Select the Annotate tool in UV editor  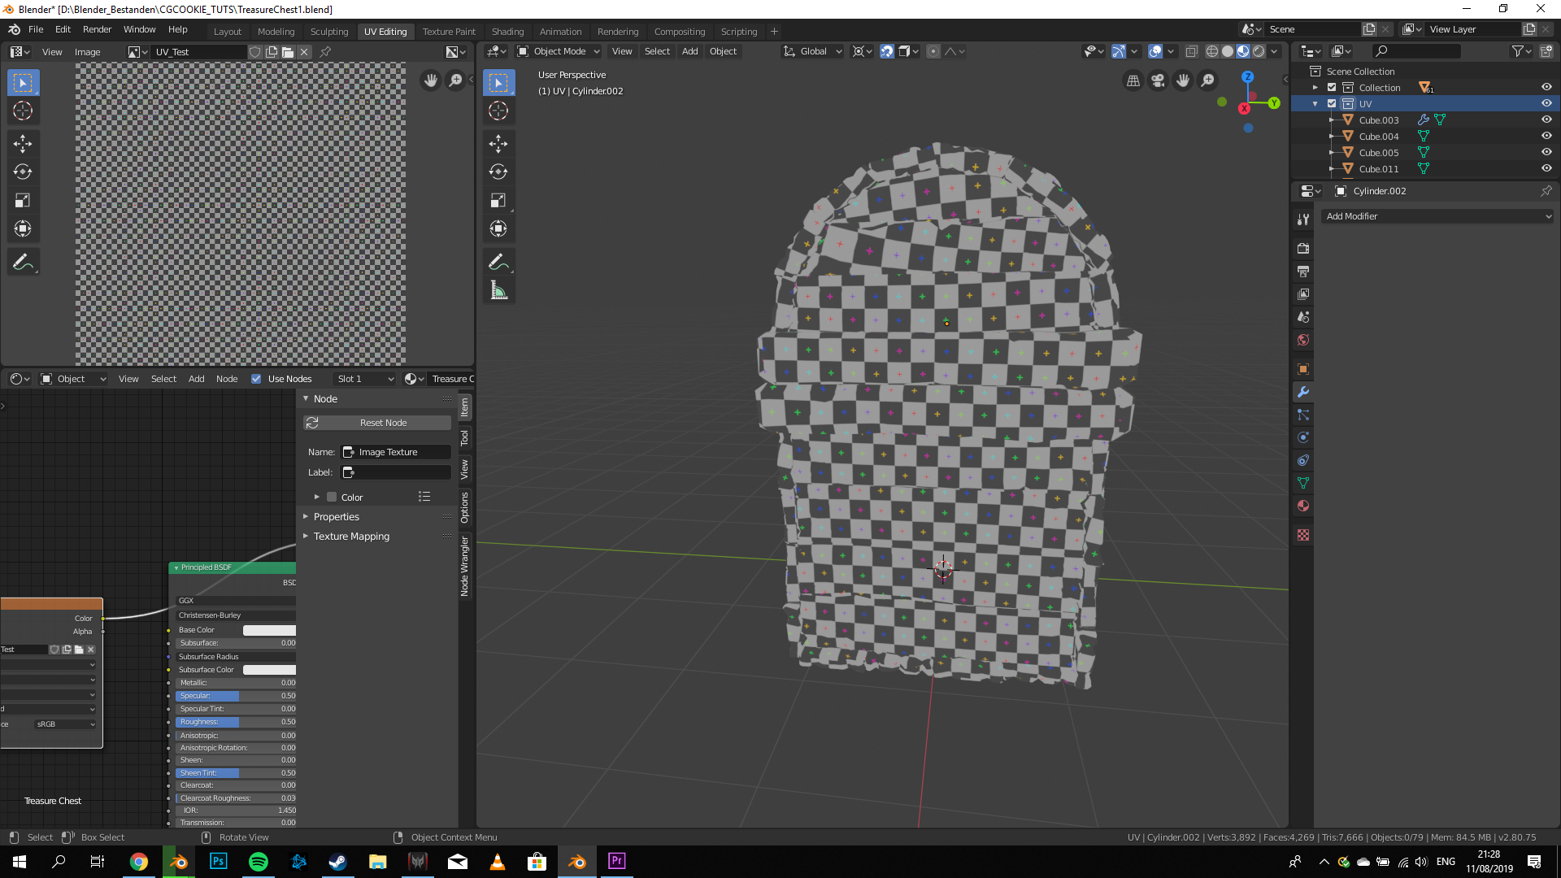pos(23,262)
